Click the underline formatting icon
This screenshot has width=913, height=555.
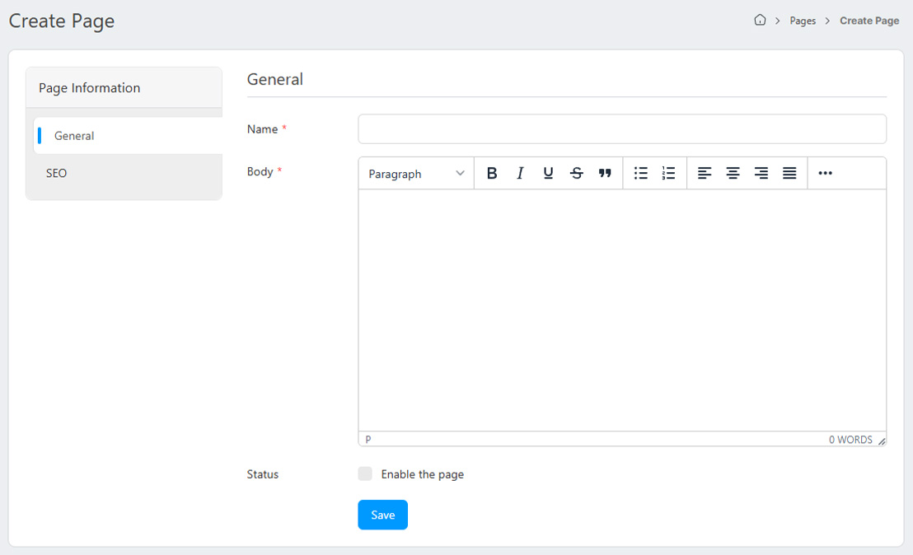pyautogui.click(x=548, y=173)
